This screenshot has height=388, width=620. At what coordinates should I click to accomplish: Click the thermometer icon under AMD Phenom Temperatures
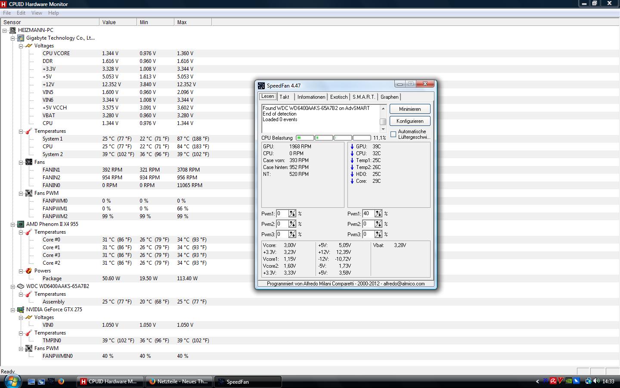pos(29,232)
